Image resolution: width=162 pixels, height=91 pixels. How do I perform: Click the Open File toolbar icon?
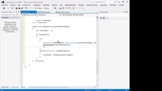tap(16, 8)
